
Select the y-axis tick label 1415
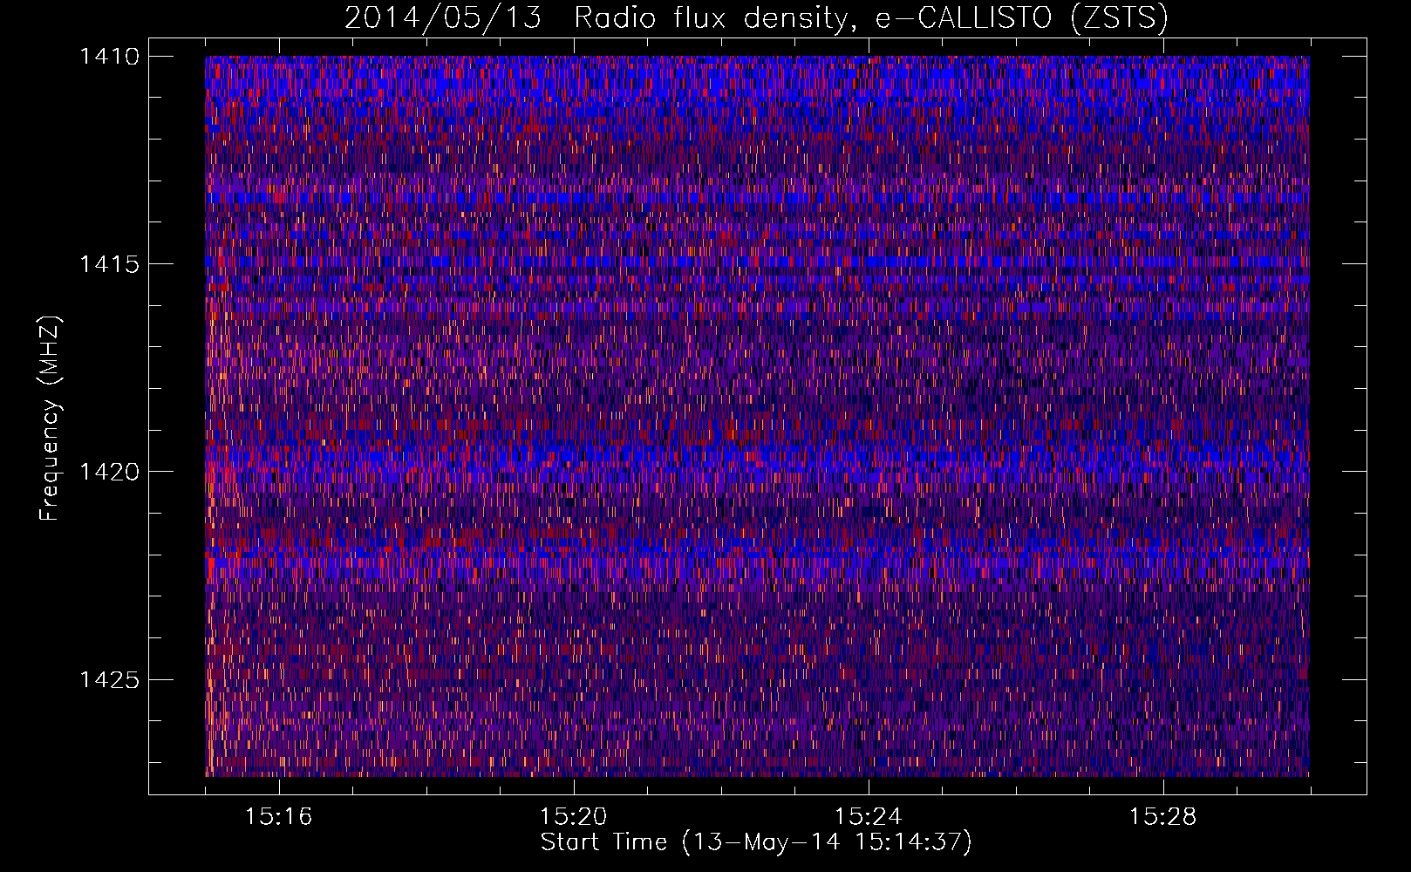109,264
